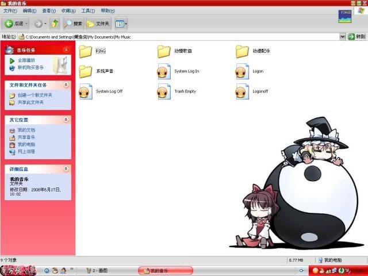368x276 pixels.
Task: Open the Forward history dropdown arrow
Action: tap(45, 24)
